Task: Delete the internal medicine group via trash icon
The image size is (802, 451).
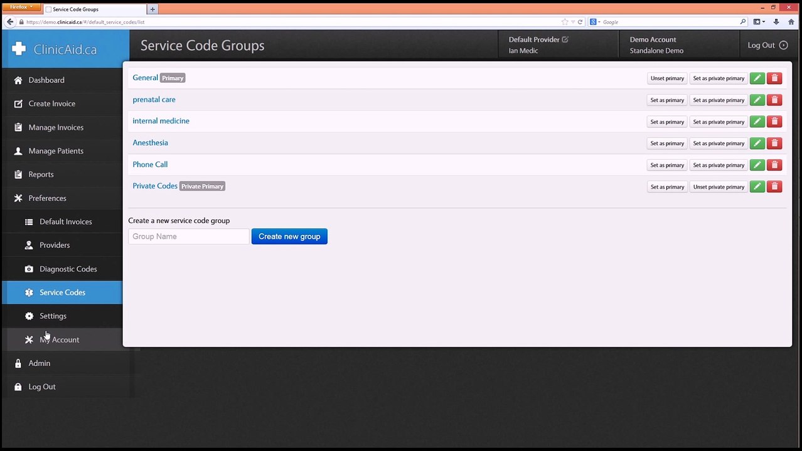Action: pos(774,122)
